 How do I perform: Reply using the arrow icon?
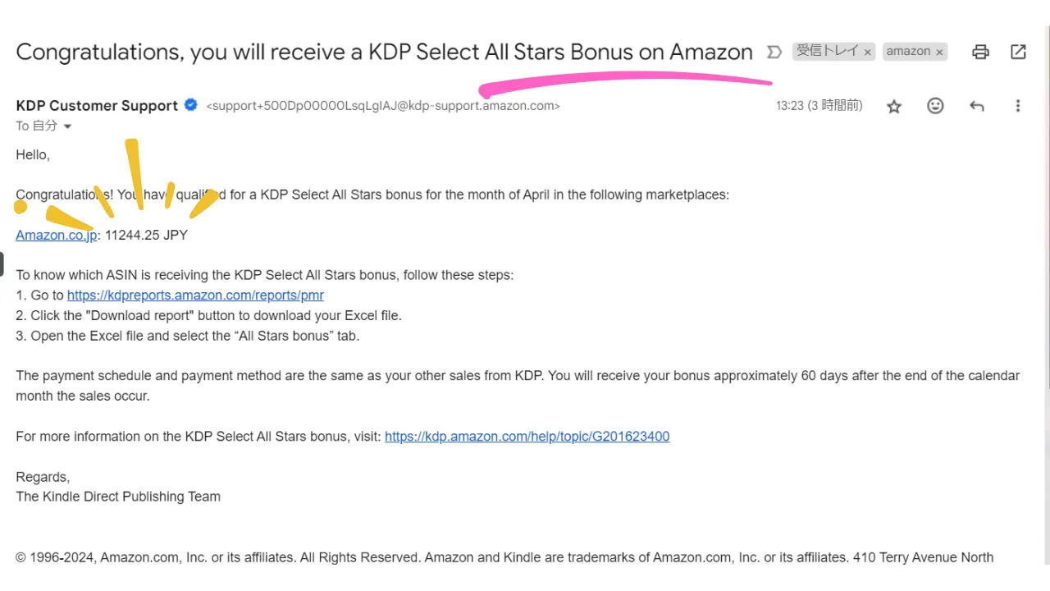976,106
